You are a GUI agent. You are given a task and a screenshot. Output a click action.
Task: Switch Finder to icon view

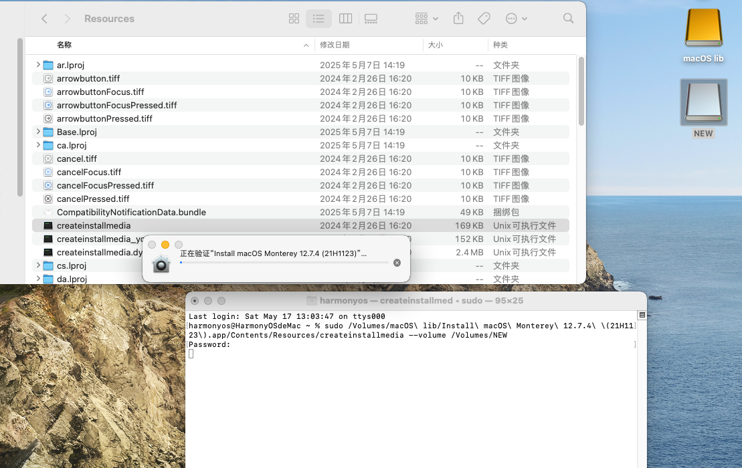coord(294,19)
